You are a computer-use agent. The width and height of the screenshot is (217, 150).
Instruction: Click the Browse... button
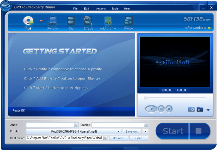coord(119,138)
